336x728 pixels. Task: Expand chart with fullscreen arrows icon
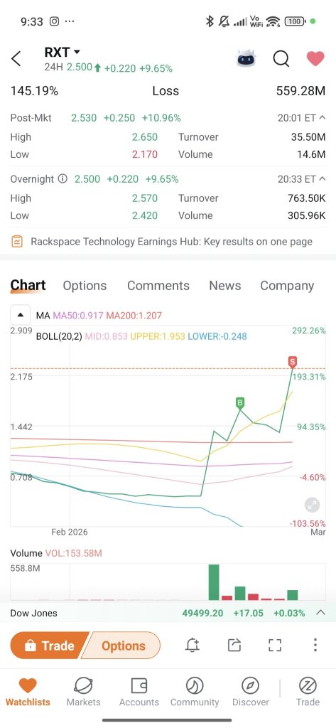(x=312, y=505)
